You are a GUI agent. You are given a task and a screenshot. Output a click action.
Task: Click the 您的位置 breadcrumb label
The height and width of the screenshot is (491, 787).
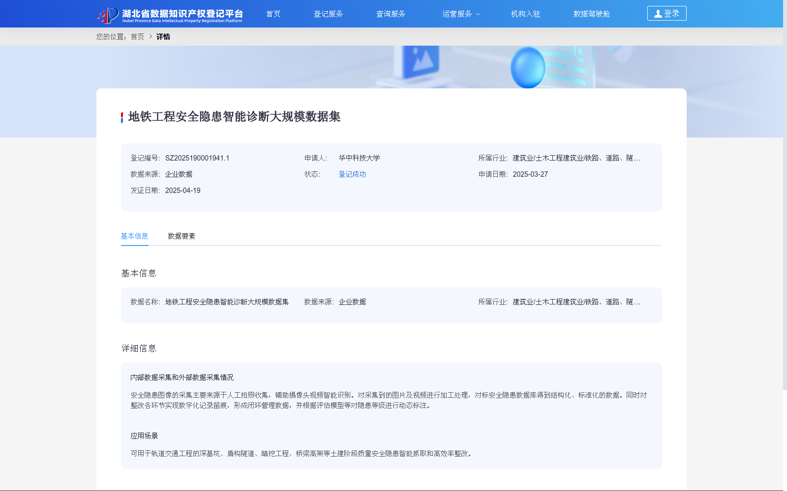[x=112, y=37]
